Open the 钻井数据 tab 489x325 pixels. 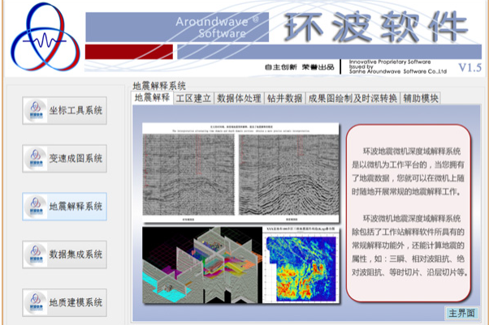pos(285,98)
